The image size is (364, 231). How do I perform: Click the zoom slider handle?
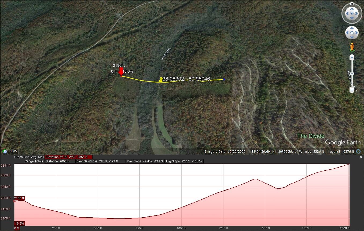pos(352,74)
